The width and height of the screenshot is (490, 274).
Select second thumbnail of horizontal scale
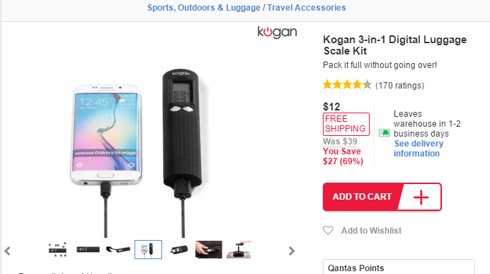88,249
